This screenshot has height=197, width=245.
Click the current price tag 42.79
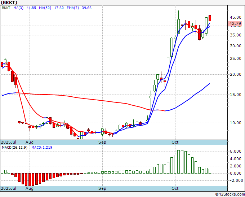point(235,23)
